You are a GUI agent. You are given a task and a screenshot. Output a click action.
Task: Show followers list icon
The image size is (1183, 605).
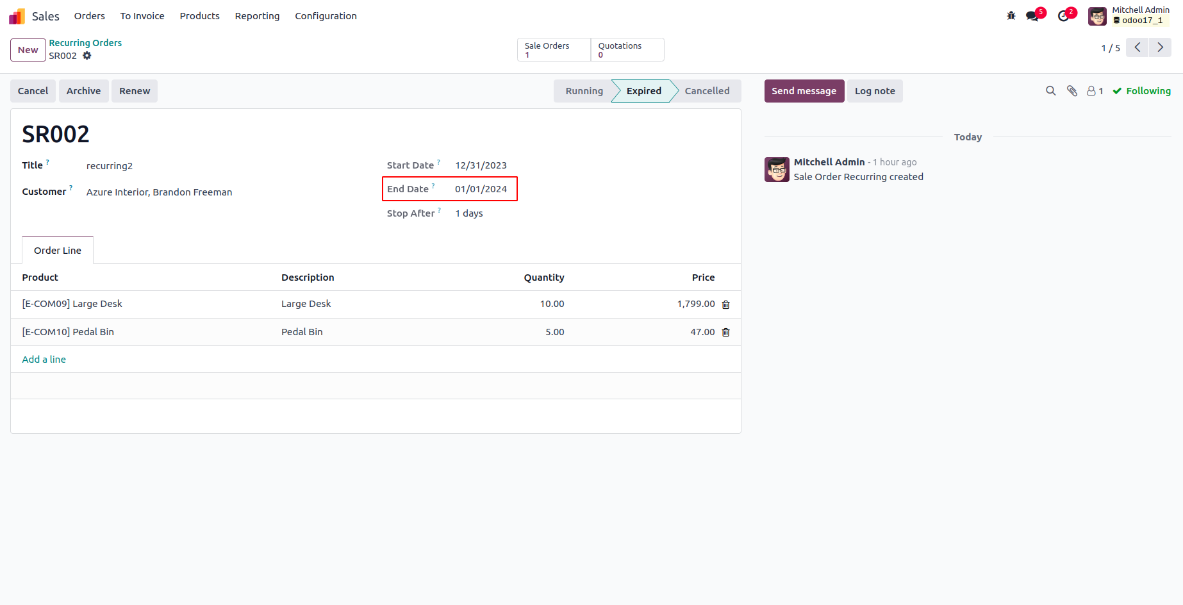pos(1095,91)
